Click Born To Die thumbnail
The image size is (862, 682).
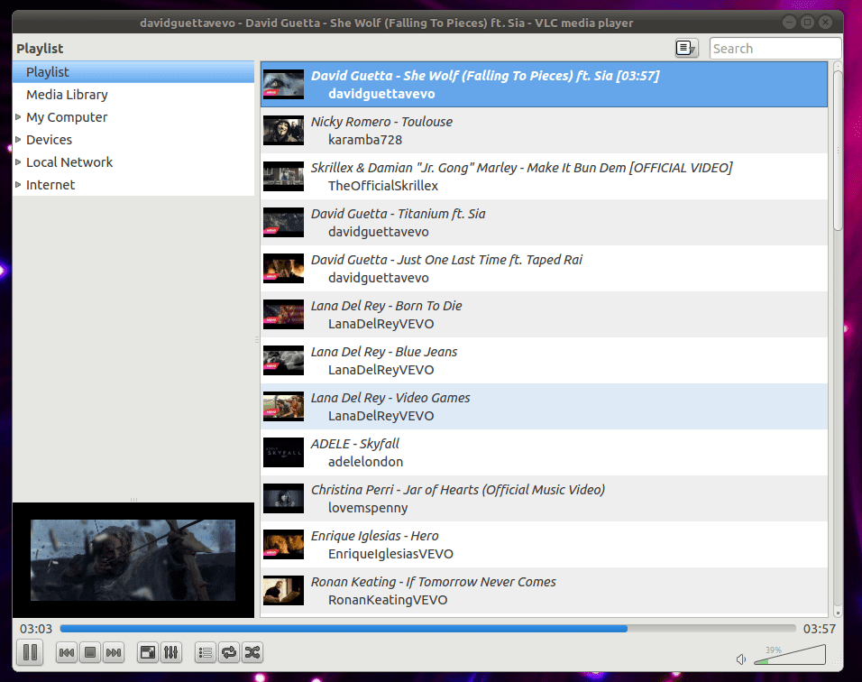coord(284,315)
